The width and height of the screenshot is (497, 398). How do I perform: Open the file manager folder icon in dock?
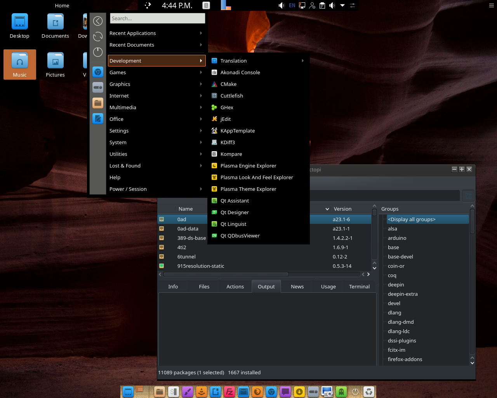[160, 392]
